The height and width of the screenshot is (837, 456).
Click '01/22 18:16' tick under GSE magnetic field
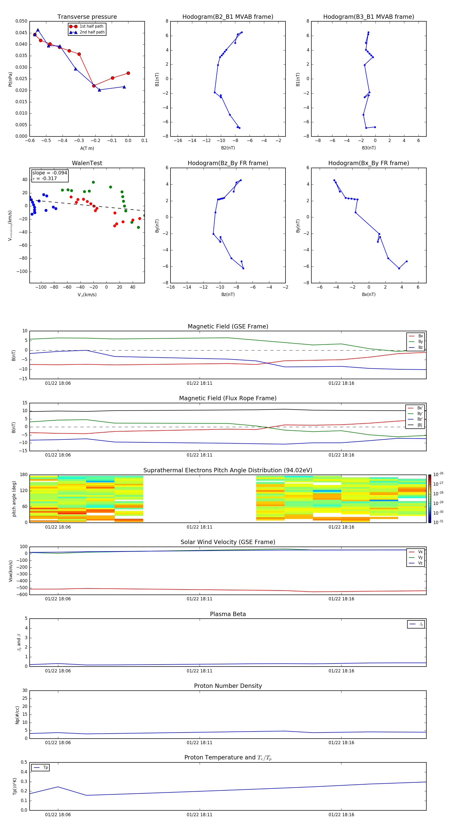click(x=341, y=383)
